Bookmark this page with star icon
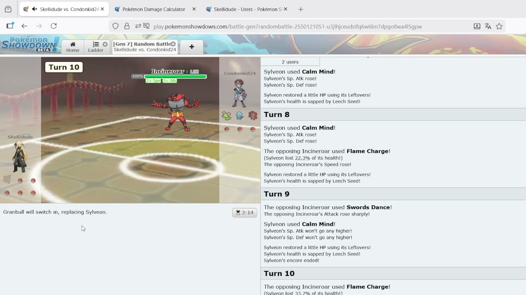 point(499,26)
